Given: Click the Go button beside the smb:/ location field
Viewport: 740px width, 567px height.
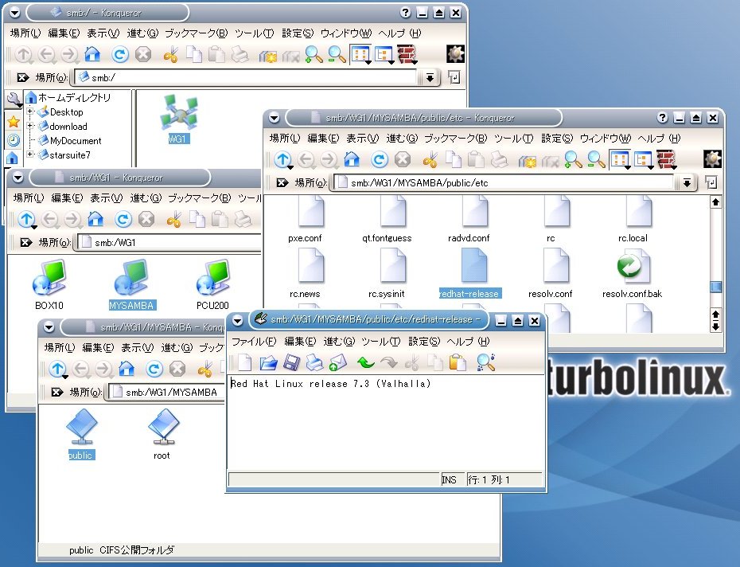Looking at the screenshot, I should click(x=454, y=77).
